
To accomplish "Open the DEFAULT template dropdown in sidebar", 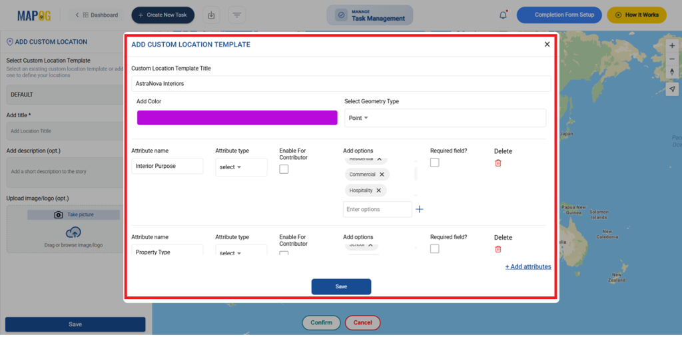I will click(x=65, y=95).
